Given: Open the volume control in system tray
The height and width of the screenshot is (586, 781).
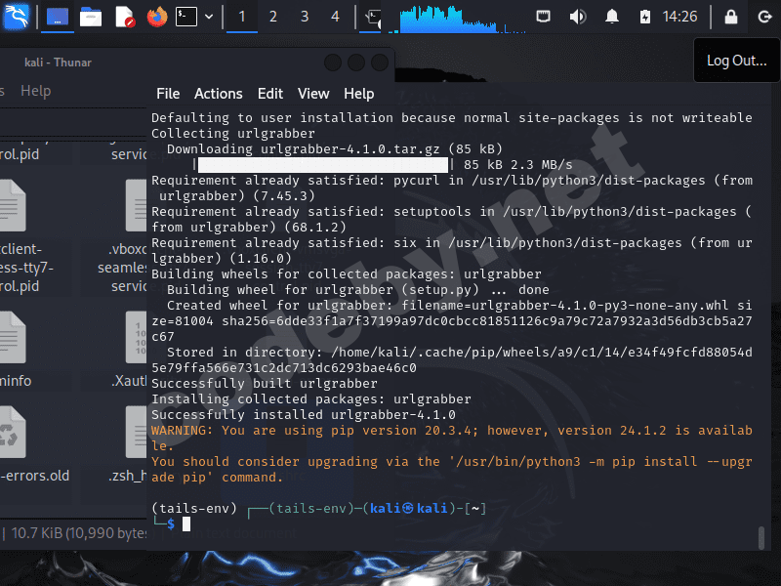Looking at the screenshot, I should (x=577, y=16).
